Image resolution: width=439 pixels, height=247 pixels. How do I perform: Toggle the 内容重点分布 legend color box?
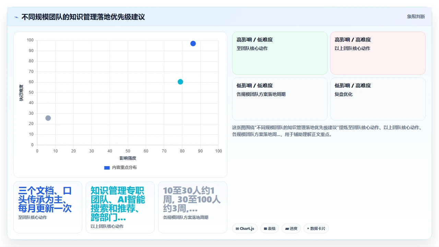click(107, 168)
